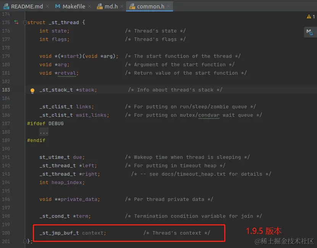This screenshot has width=317, height=248.
Task: Close the md.h tab
Action: pos(122,7)
